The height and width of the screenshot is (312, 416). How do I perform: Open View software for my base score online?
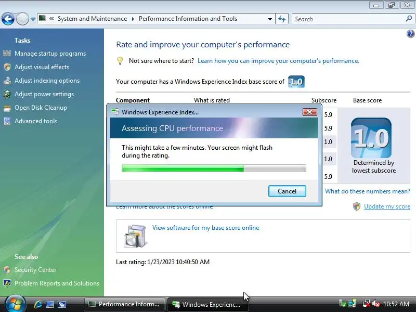(205, 228)
